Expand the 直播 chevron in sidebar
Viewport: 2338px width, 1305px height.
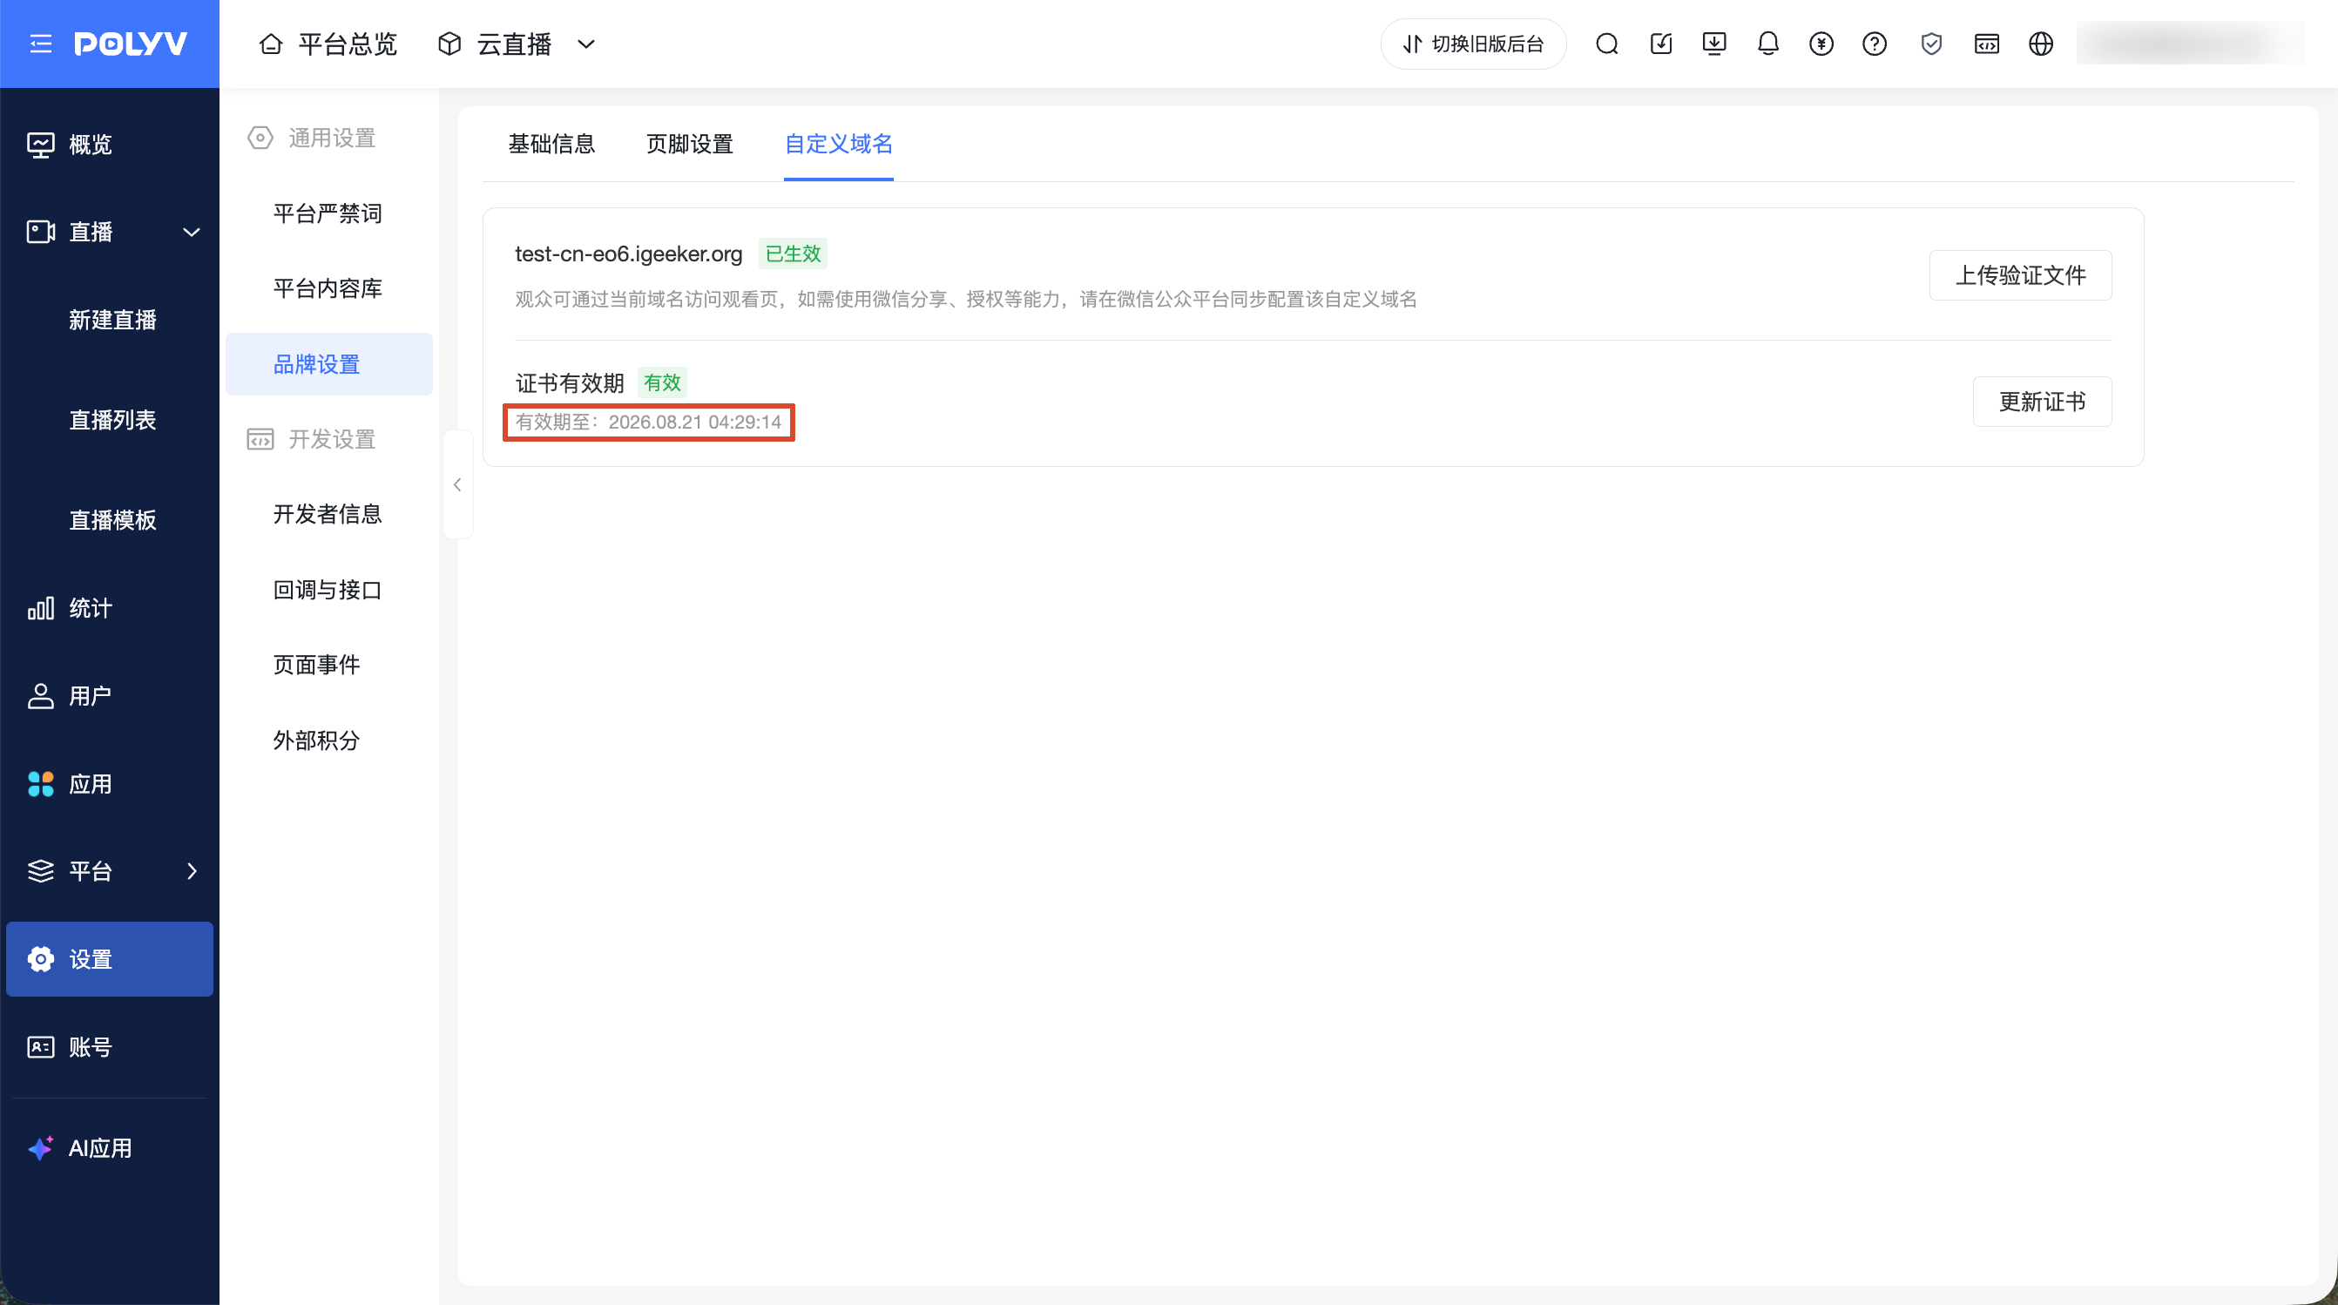coord(192,233)
